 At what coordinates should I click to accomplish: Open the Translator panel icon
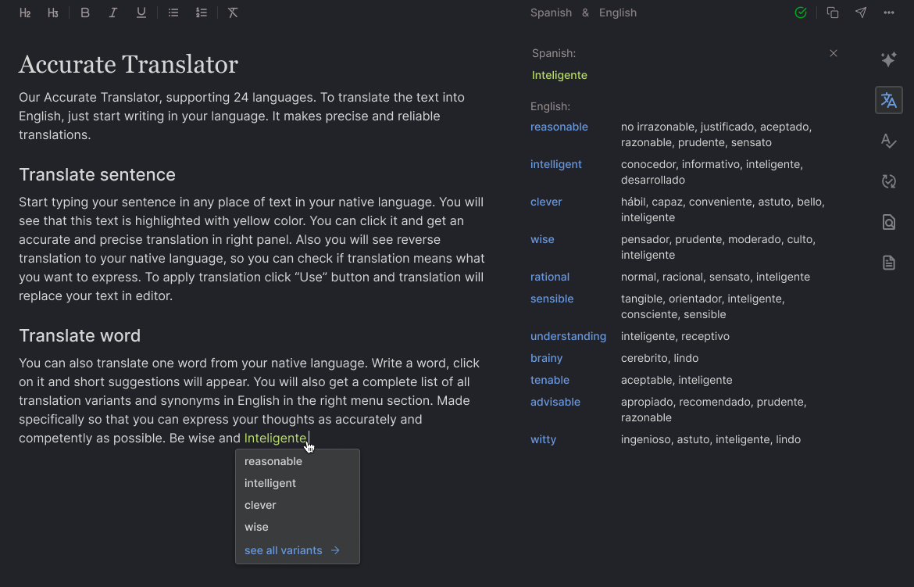click(889, 100)
